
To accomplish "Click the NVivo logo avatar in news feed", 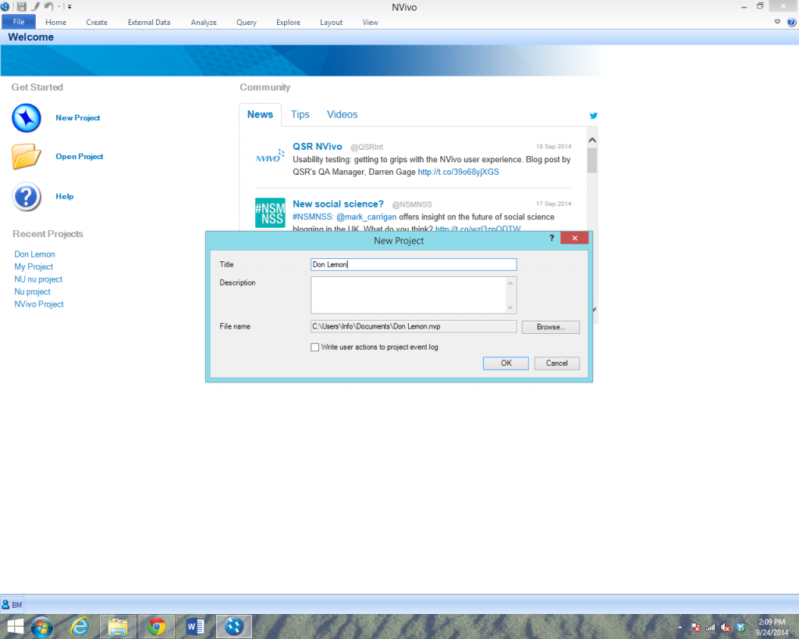I will 269,156.
